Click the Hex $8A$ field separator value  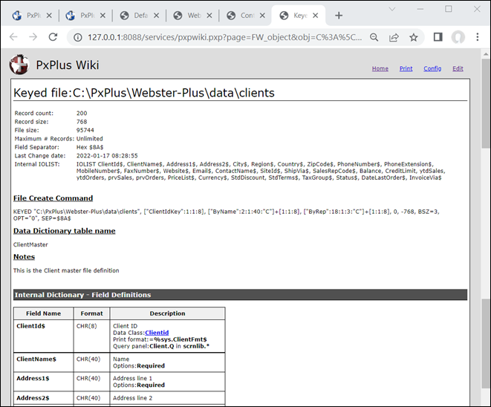pos(90,147)
